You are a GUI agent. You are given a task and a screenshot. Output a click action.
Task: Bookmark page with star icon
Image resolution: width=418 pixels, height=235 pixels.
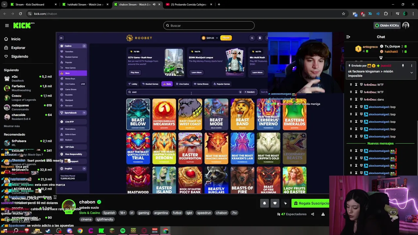(343, 14)
